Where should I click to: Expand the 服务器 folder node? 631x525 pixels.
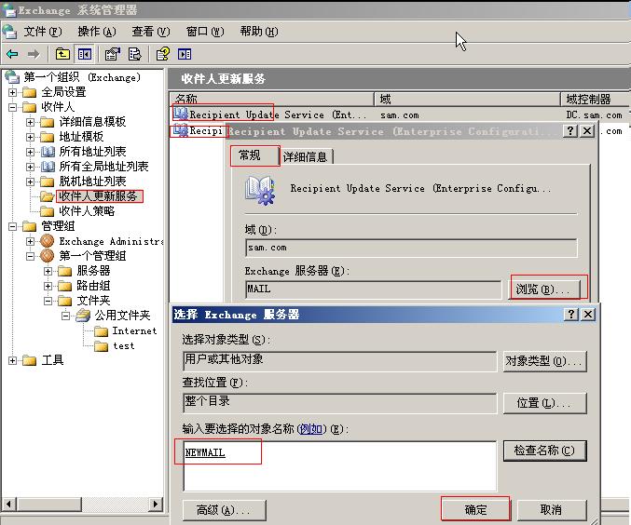coord(48,271)
